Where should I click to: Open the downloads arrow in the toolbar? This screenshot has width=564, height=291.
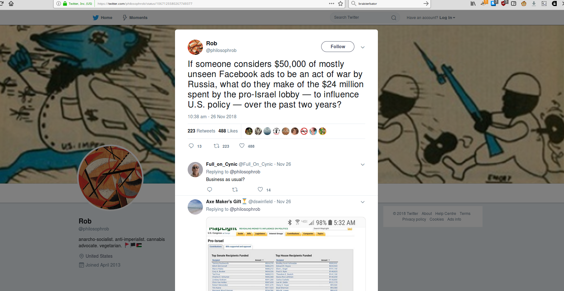(534, 3)
